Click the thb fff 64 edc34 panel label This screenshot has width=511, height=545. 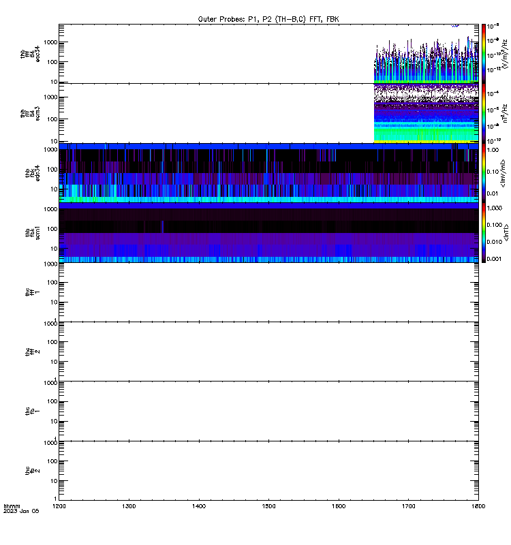30,54
